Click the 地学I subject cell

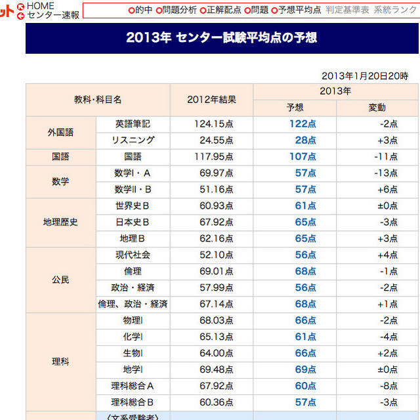tap(133, 370)
